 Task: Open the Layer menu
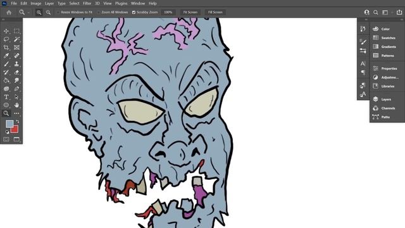[x=49, y=3]
